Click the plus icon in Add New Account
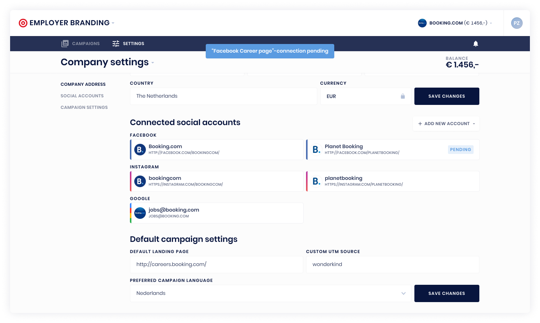The image size is (540, 323). click(420, 124)
